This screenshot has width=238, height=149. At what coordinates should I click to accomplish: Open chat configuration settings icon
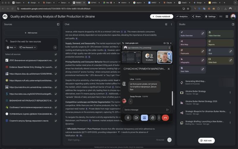click(x=166, y=24)
